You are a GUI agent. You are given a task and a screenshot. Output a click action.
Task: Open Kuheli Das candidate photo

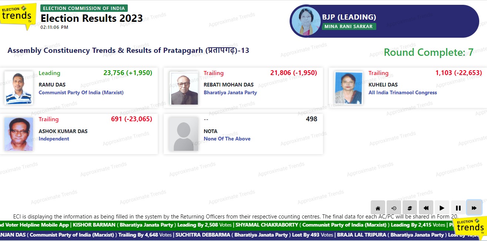click(x=348, y=88)
